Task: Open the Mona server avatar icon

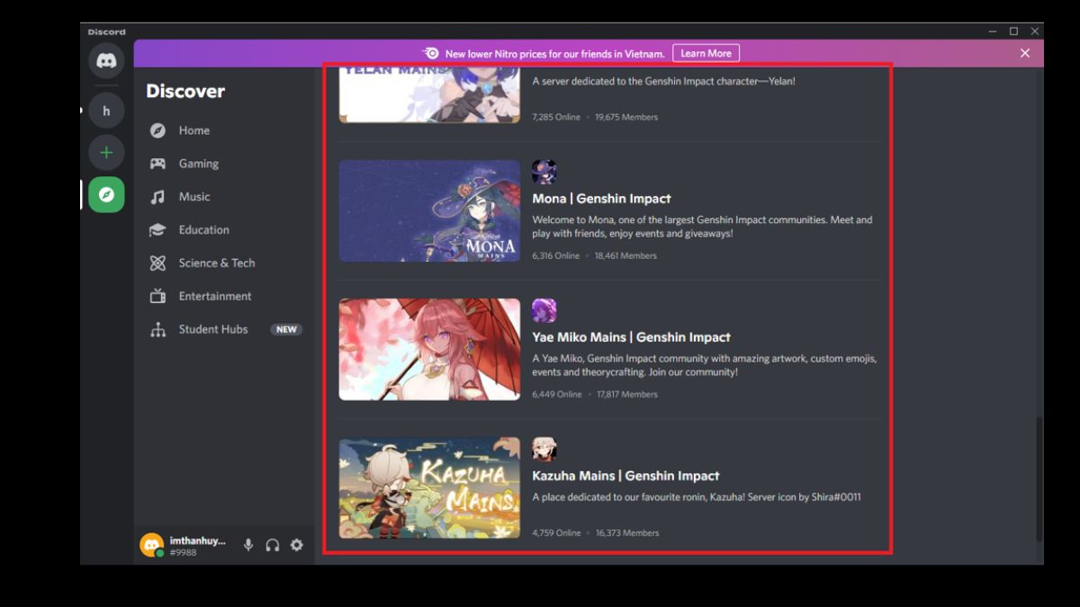Action: point(544,171)
